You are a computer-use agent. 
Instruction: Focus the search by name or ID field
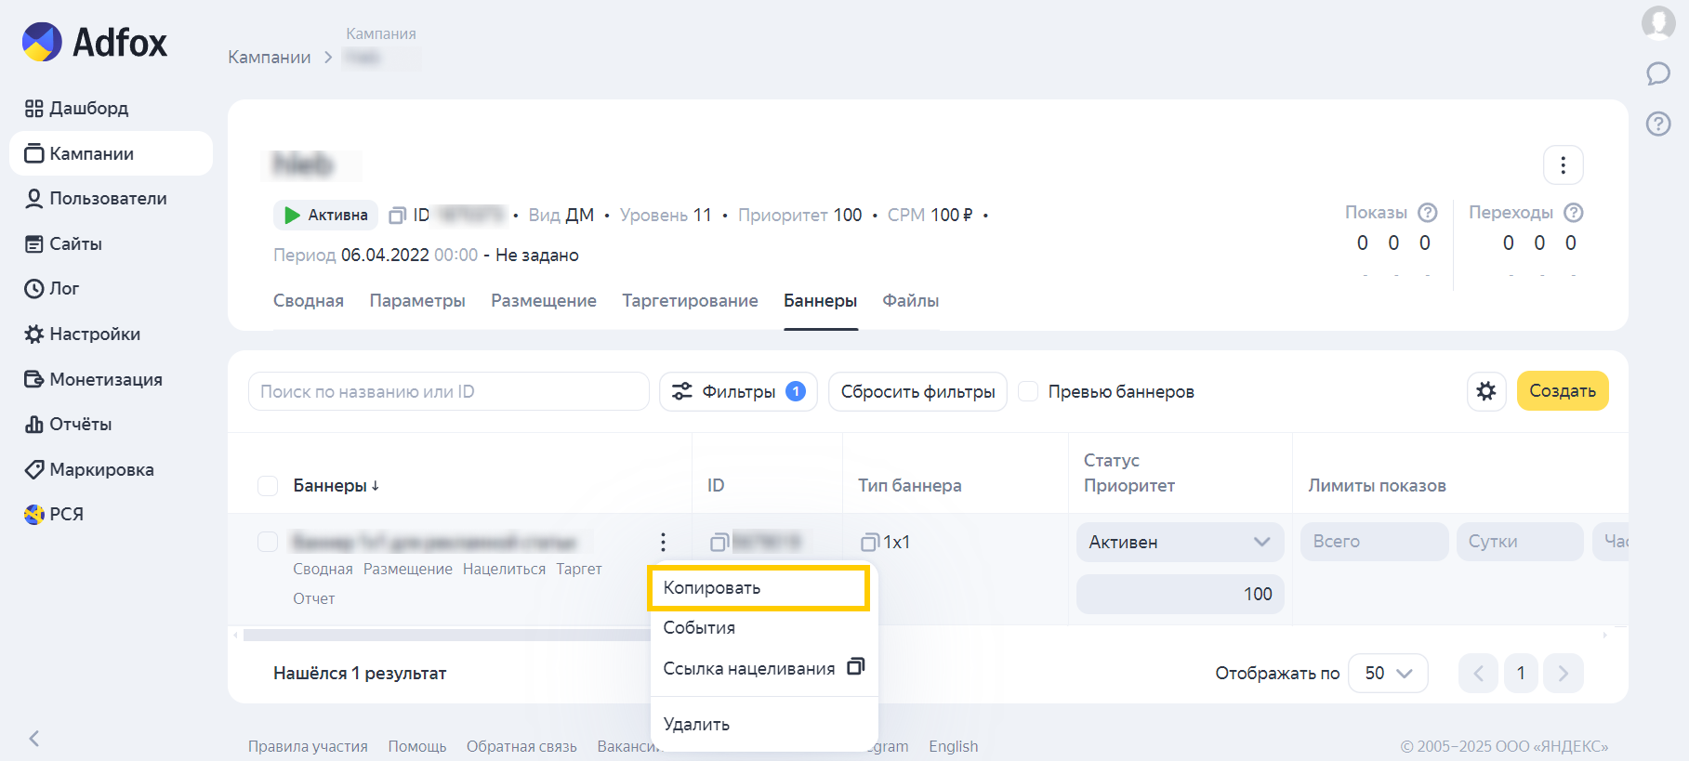448,391
